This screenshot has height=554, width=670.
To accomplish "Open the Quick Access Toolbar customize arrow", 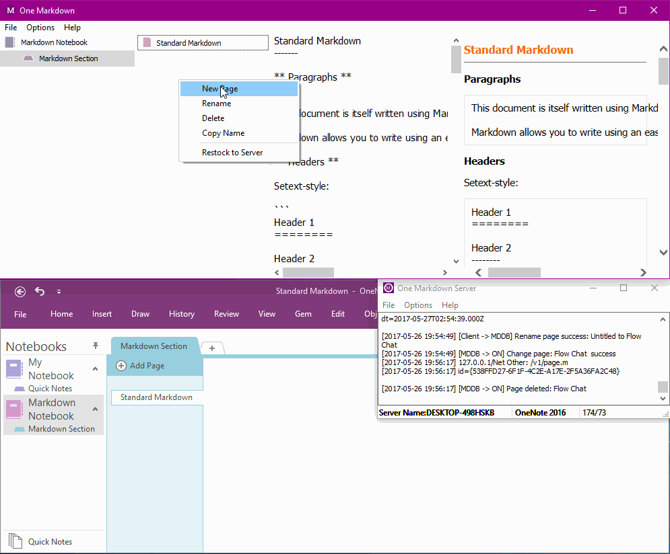I will coord(59,292).
